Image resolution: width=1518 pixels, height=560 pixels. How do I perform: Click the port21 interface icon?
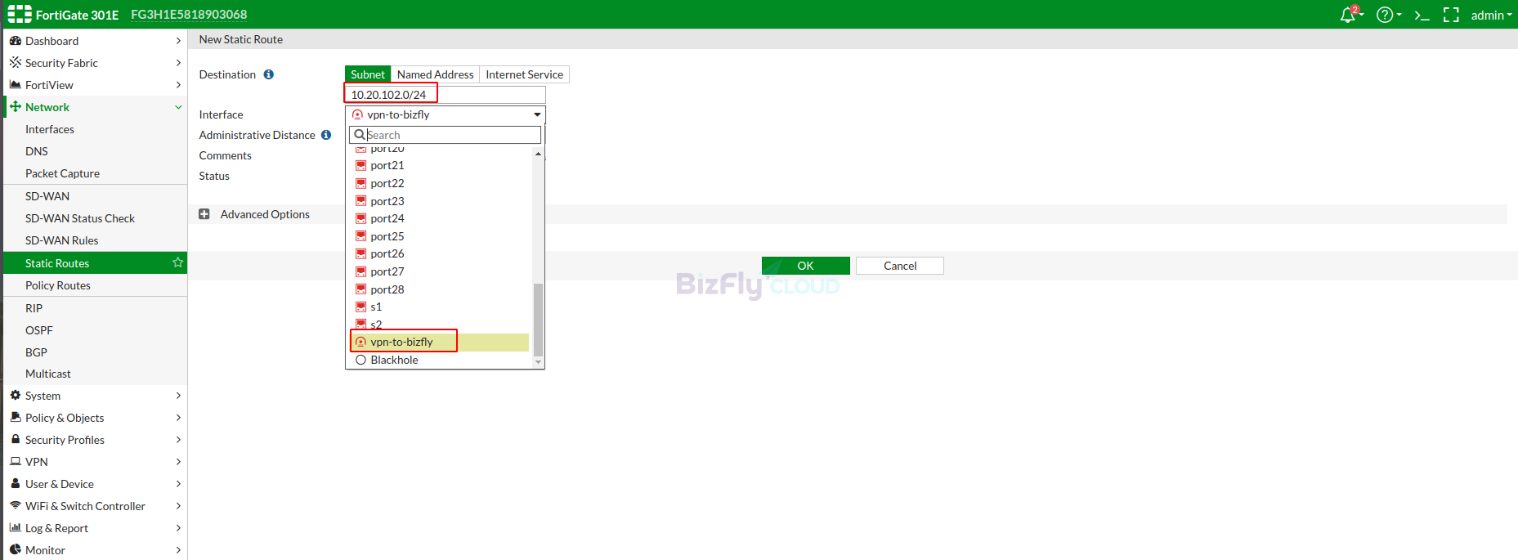coord(360,165)
